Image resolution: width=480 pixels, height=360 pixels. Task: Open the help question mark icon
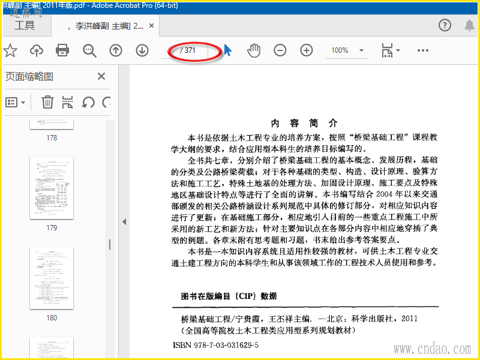[x=445, y=25]
